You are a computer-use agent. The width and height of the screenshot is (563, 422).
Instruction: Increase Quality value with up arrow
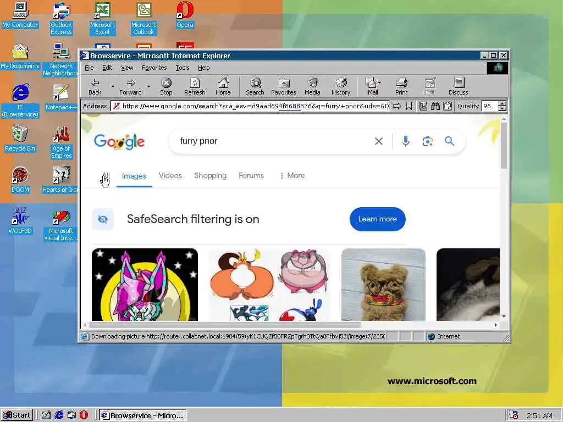503,104
